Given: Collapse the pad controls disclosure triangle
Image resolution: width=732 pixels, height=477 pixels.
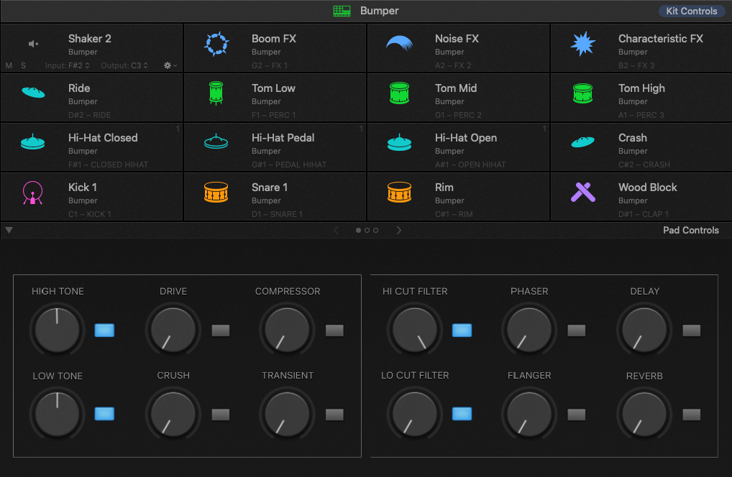Looking at the screenshot, I should (9, 230).
